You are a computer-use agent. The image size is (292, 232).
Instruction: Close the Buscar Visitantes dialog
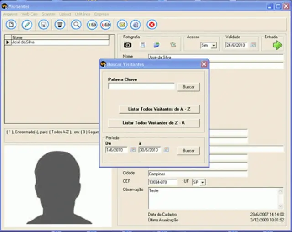pyautogui.click(x=204, y=64)
